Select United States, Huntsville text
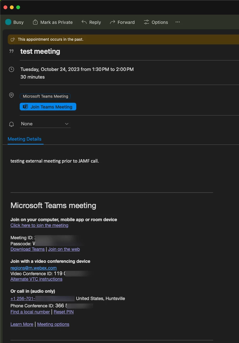 pos(100,298)
